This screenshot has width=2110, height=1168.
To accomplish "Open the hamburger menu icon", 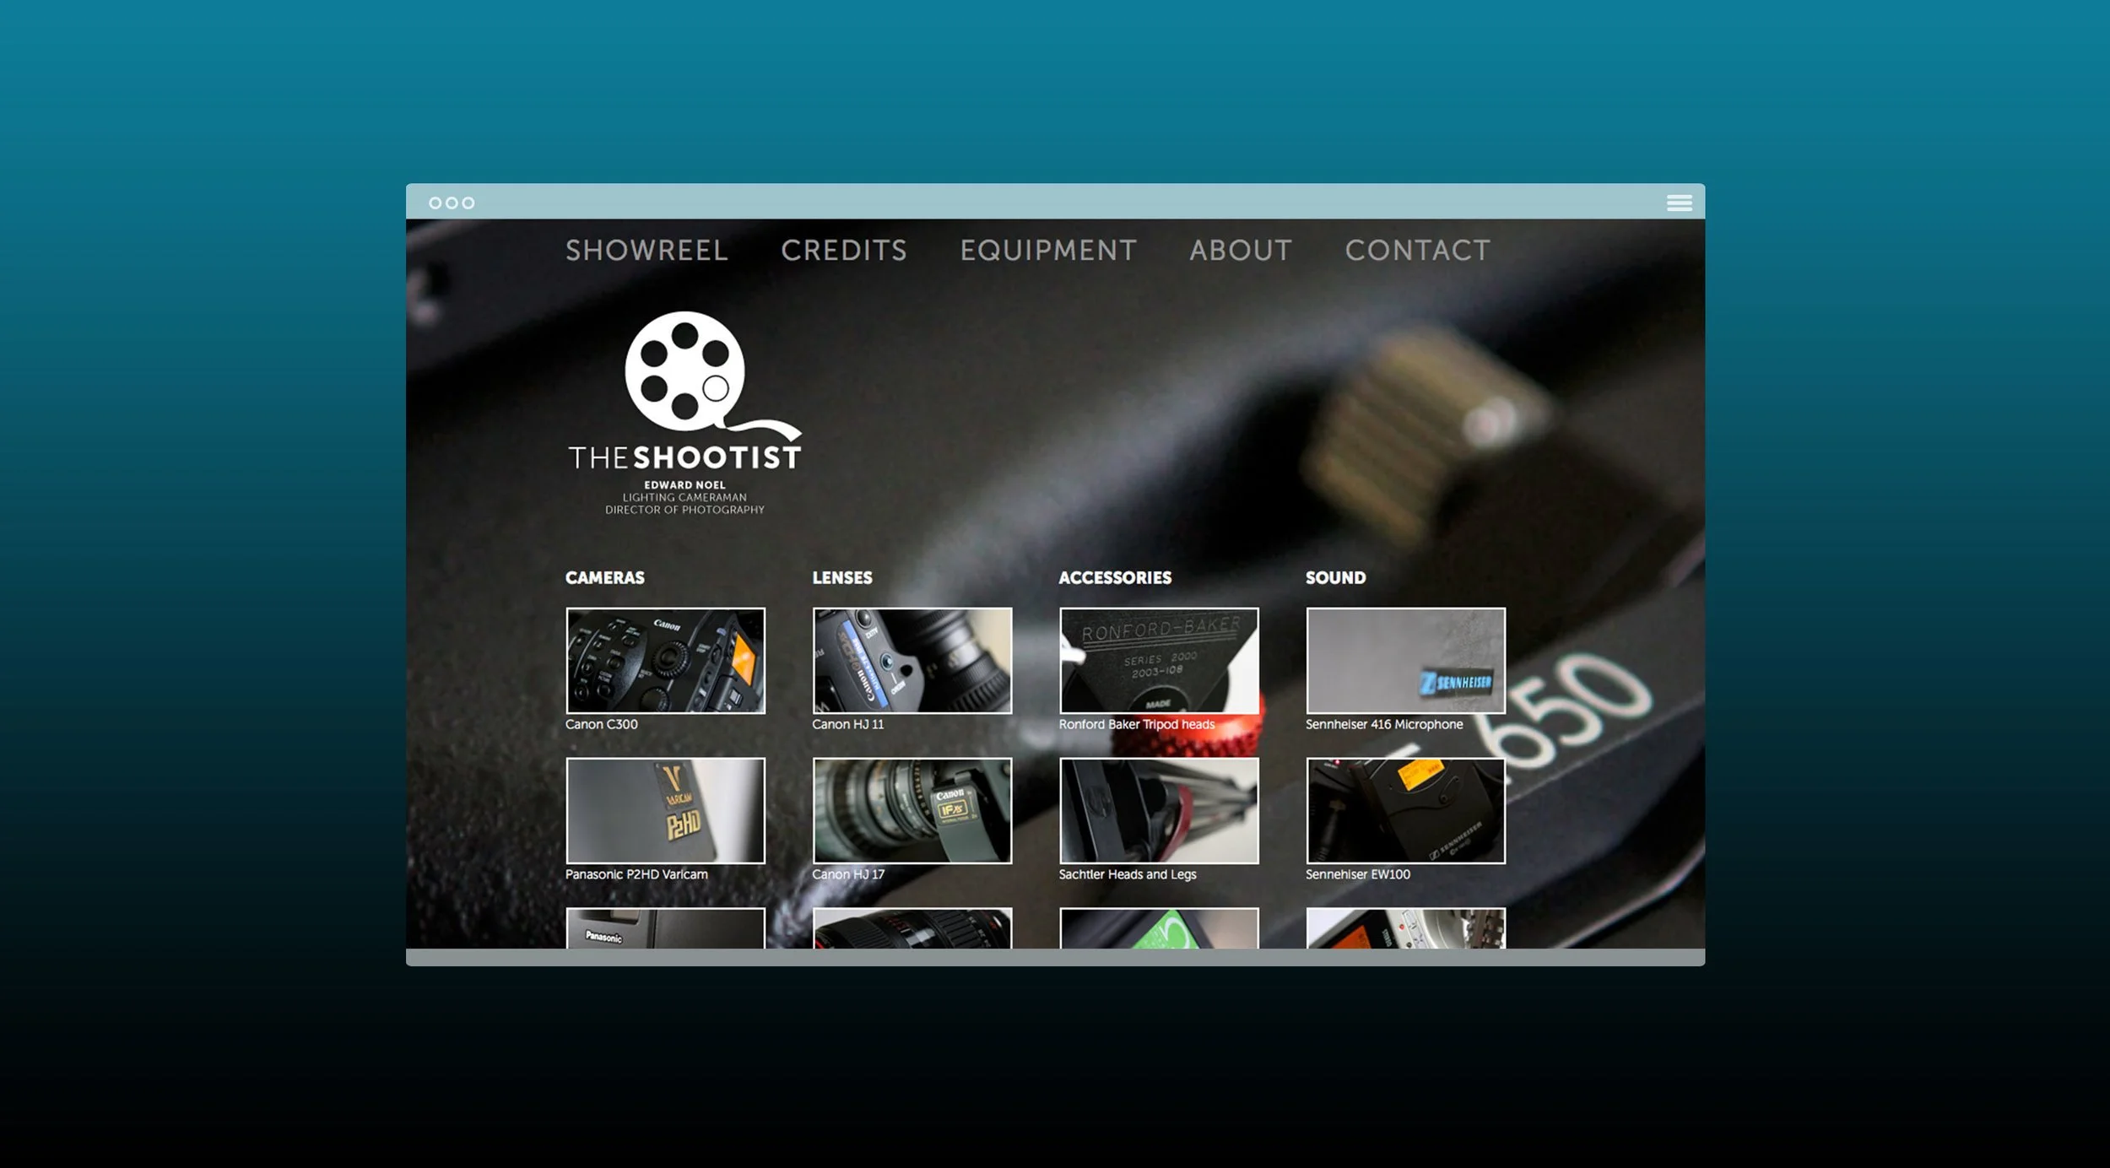I will tap(1679, 203).
